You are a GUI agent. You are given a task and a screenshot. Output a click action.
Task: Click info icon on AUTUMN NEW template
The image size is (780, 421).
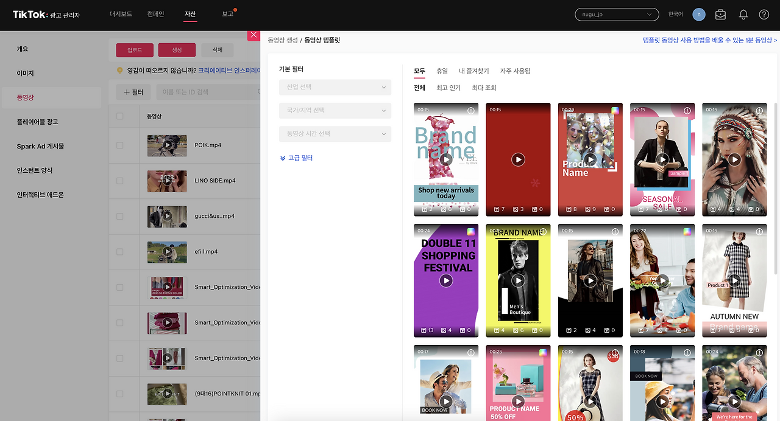(759, 232)
